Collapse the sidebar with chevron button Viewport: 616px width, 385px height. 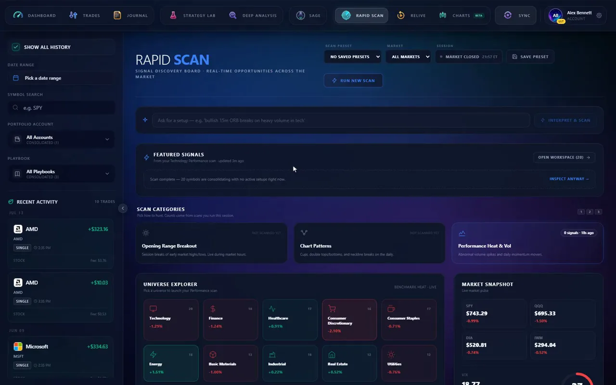(x=123, y=208)
